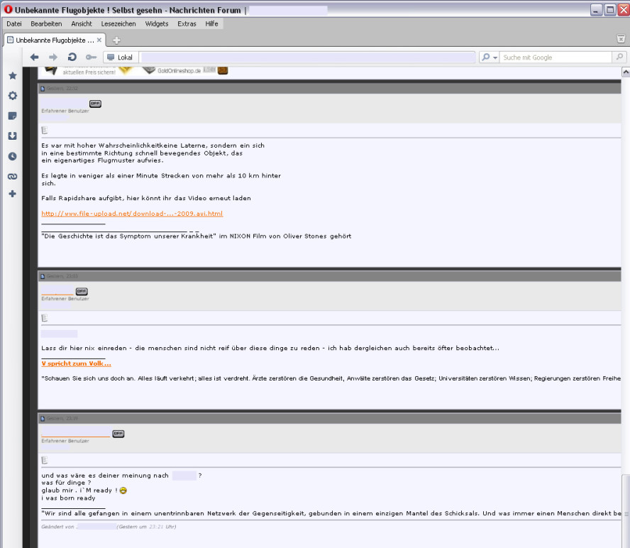Click the post icon of the 22:52 post

point(43,89)
